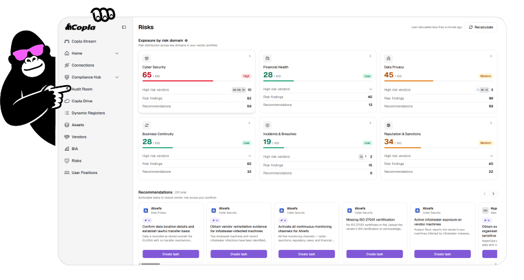Image resolution: width=524 pixels, height=280 pixels.
Task: Click the BIA chart icon
Action: (67, 149)
